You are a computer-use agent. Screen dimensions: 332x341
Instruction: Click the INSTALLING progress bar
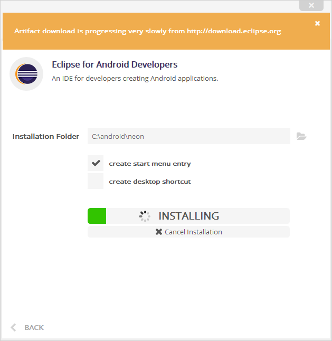coord(188,216)
